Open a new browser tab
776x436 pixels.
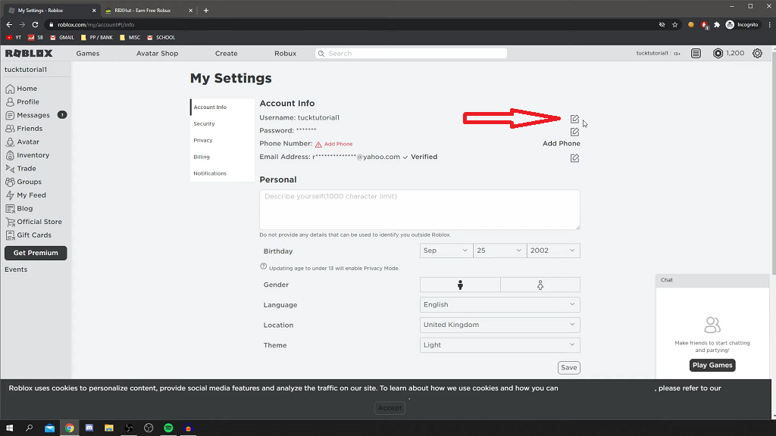pyautogui.click(x=206, y=11)
